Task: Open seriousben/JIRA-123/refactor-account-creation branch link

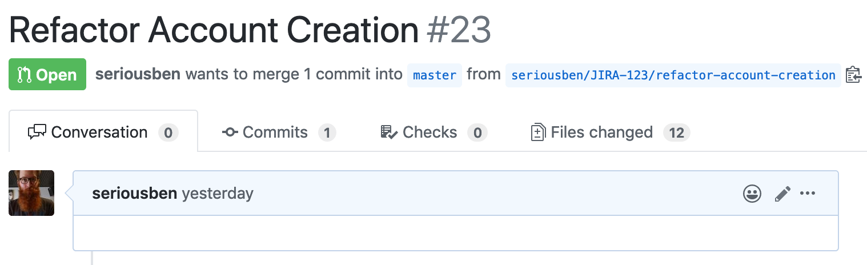Action: point(673,75)
